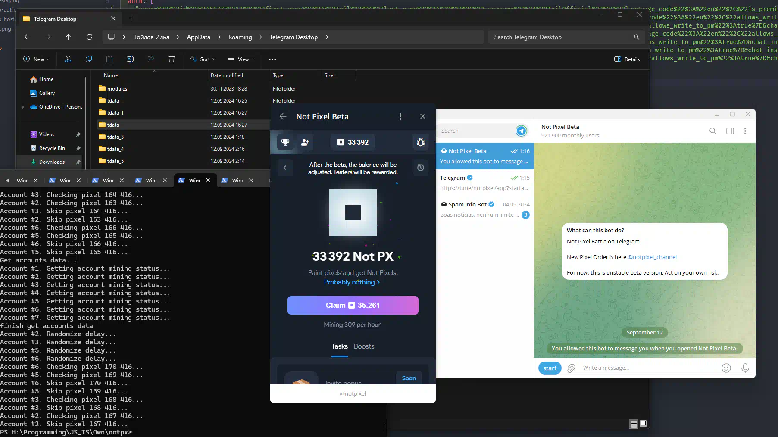
Task: Open the Not Pixel Beta chat
Action: [485, 156]
